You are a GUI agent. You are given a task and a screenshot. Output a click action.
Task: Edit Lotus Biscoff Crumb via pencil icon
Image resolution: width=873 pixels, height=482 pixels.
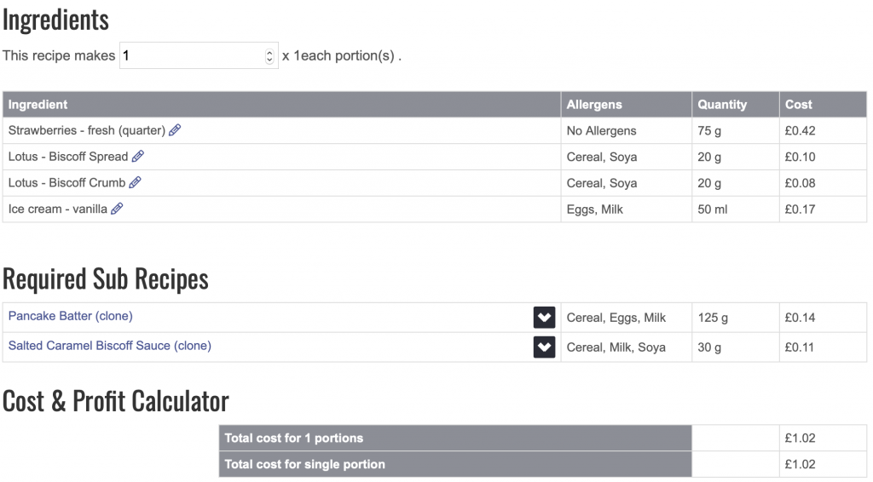click(136, 182)
